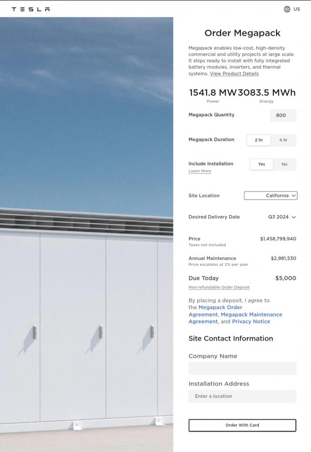Click the Company Name input field
This screenshot has width=311, height=452.
(243, 369)
